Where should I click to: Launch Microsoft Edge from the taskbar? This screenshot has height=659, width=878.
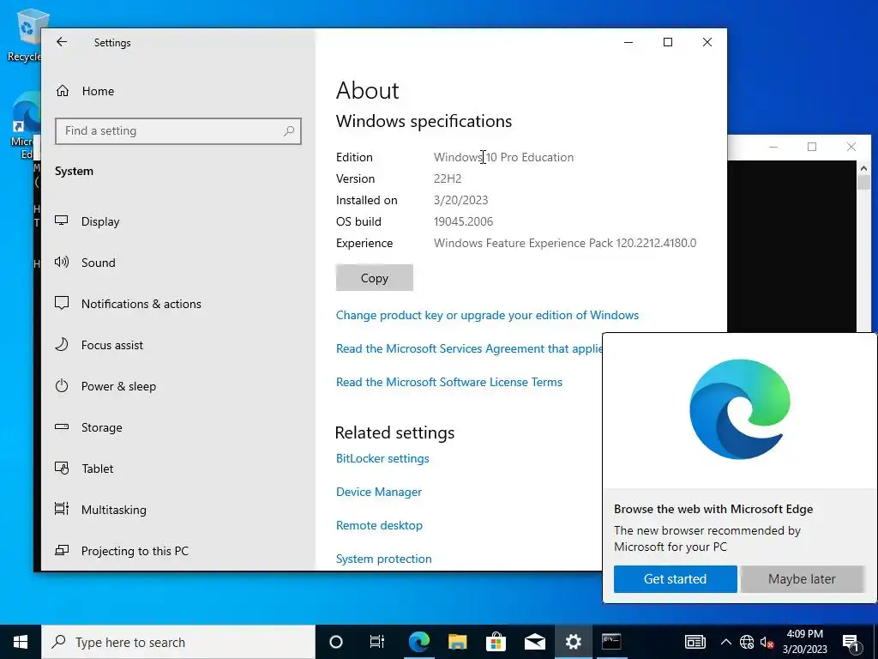tap(418, 642)
